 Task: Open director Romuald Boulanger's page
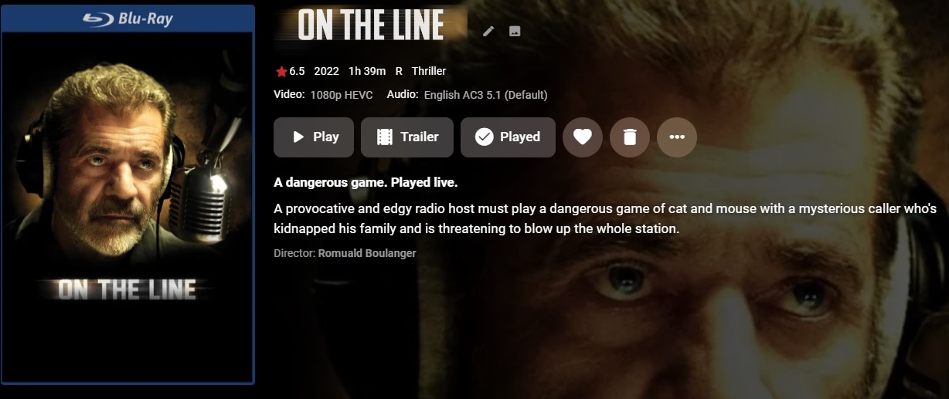coord(367,253)
